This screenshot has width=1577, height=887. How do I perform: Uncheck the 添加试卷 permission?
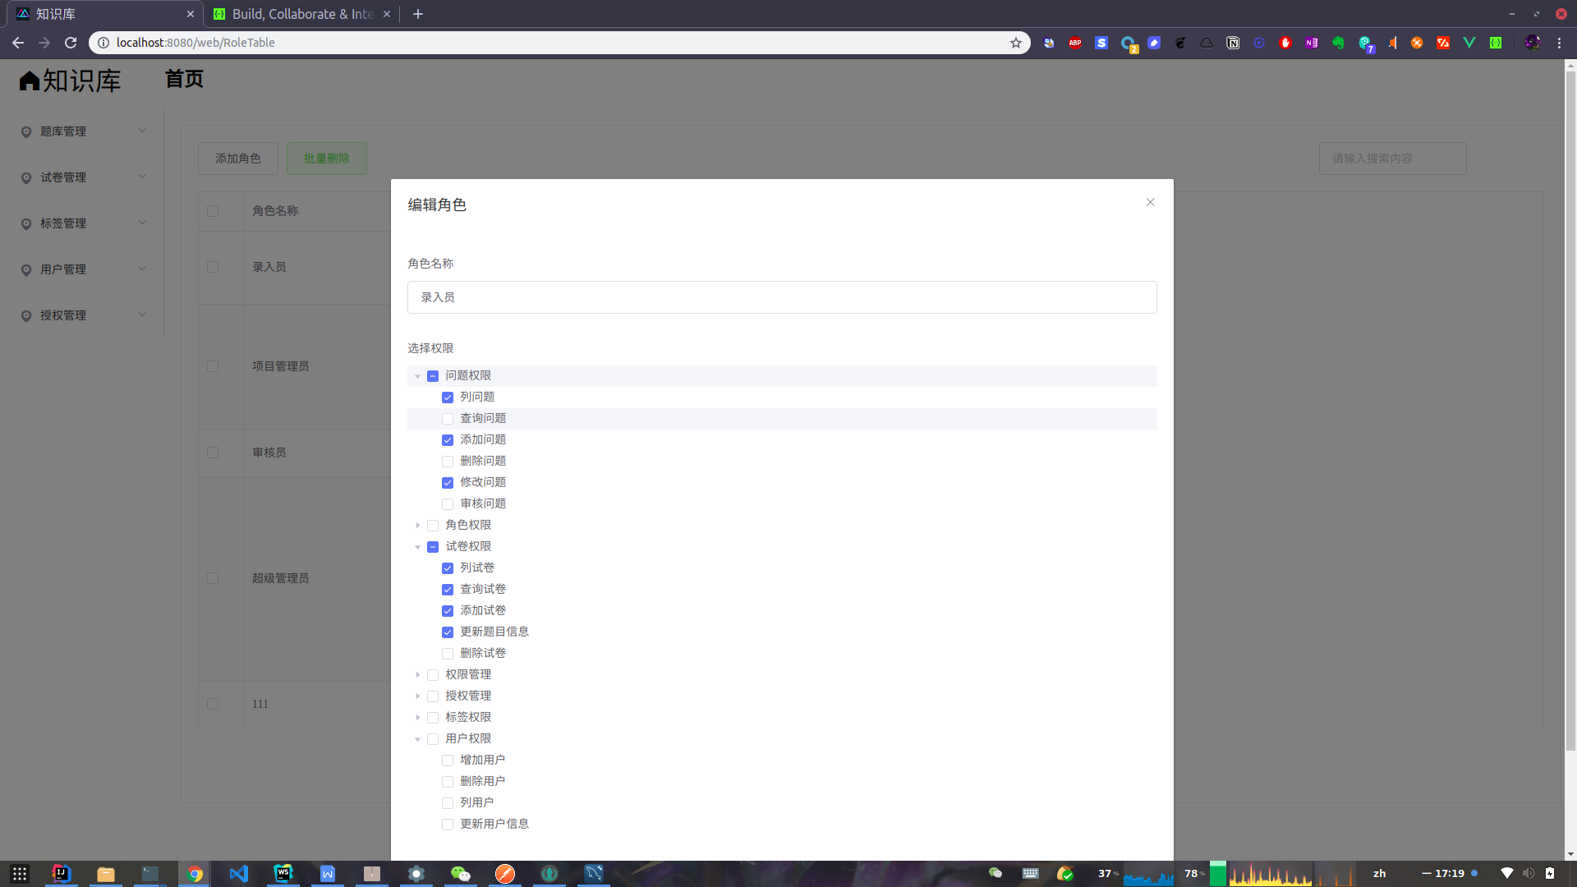coord(448,611)
